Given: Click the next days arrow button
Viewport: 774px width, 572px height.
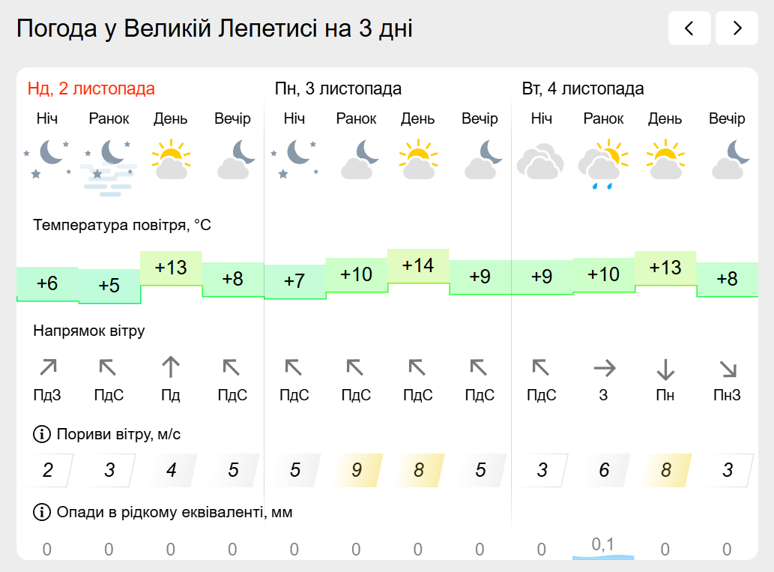Looking at the screenshot, I should point(737,28).
